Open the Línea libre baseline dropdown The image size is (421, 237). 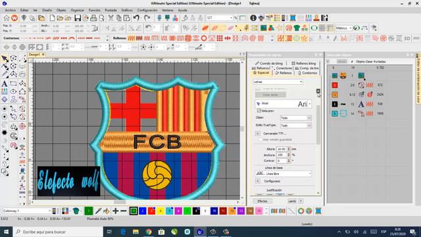[284, 174]
